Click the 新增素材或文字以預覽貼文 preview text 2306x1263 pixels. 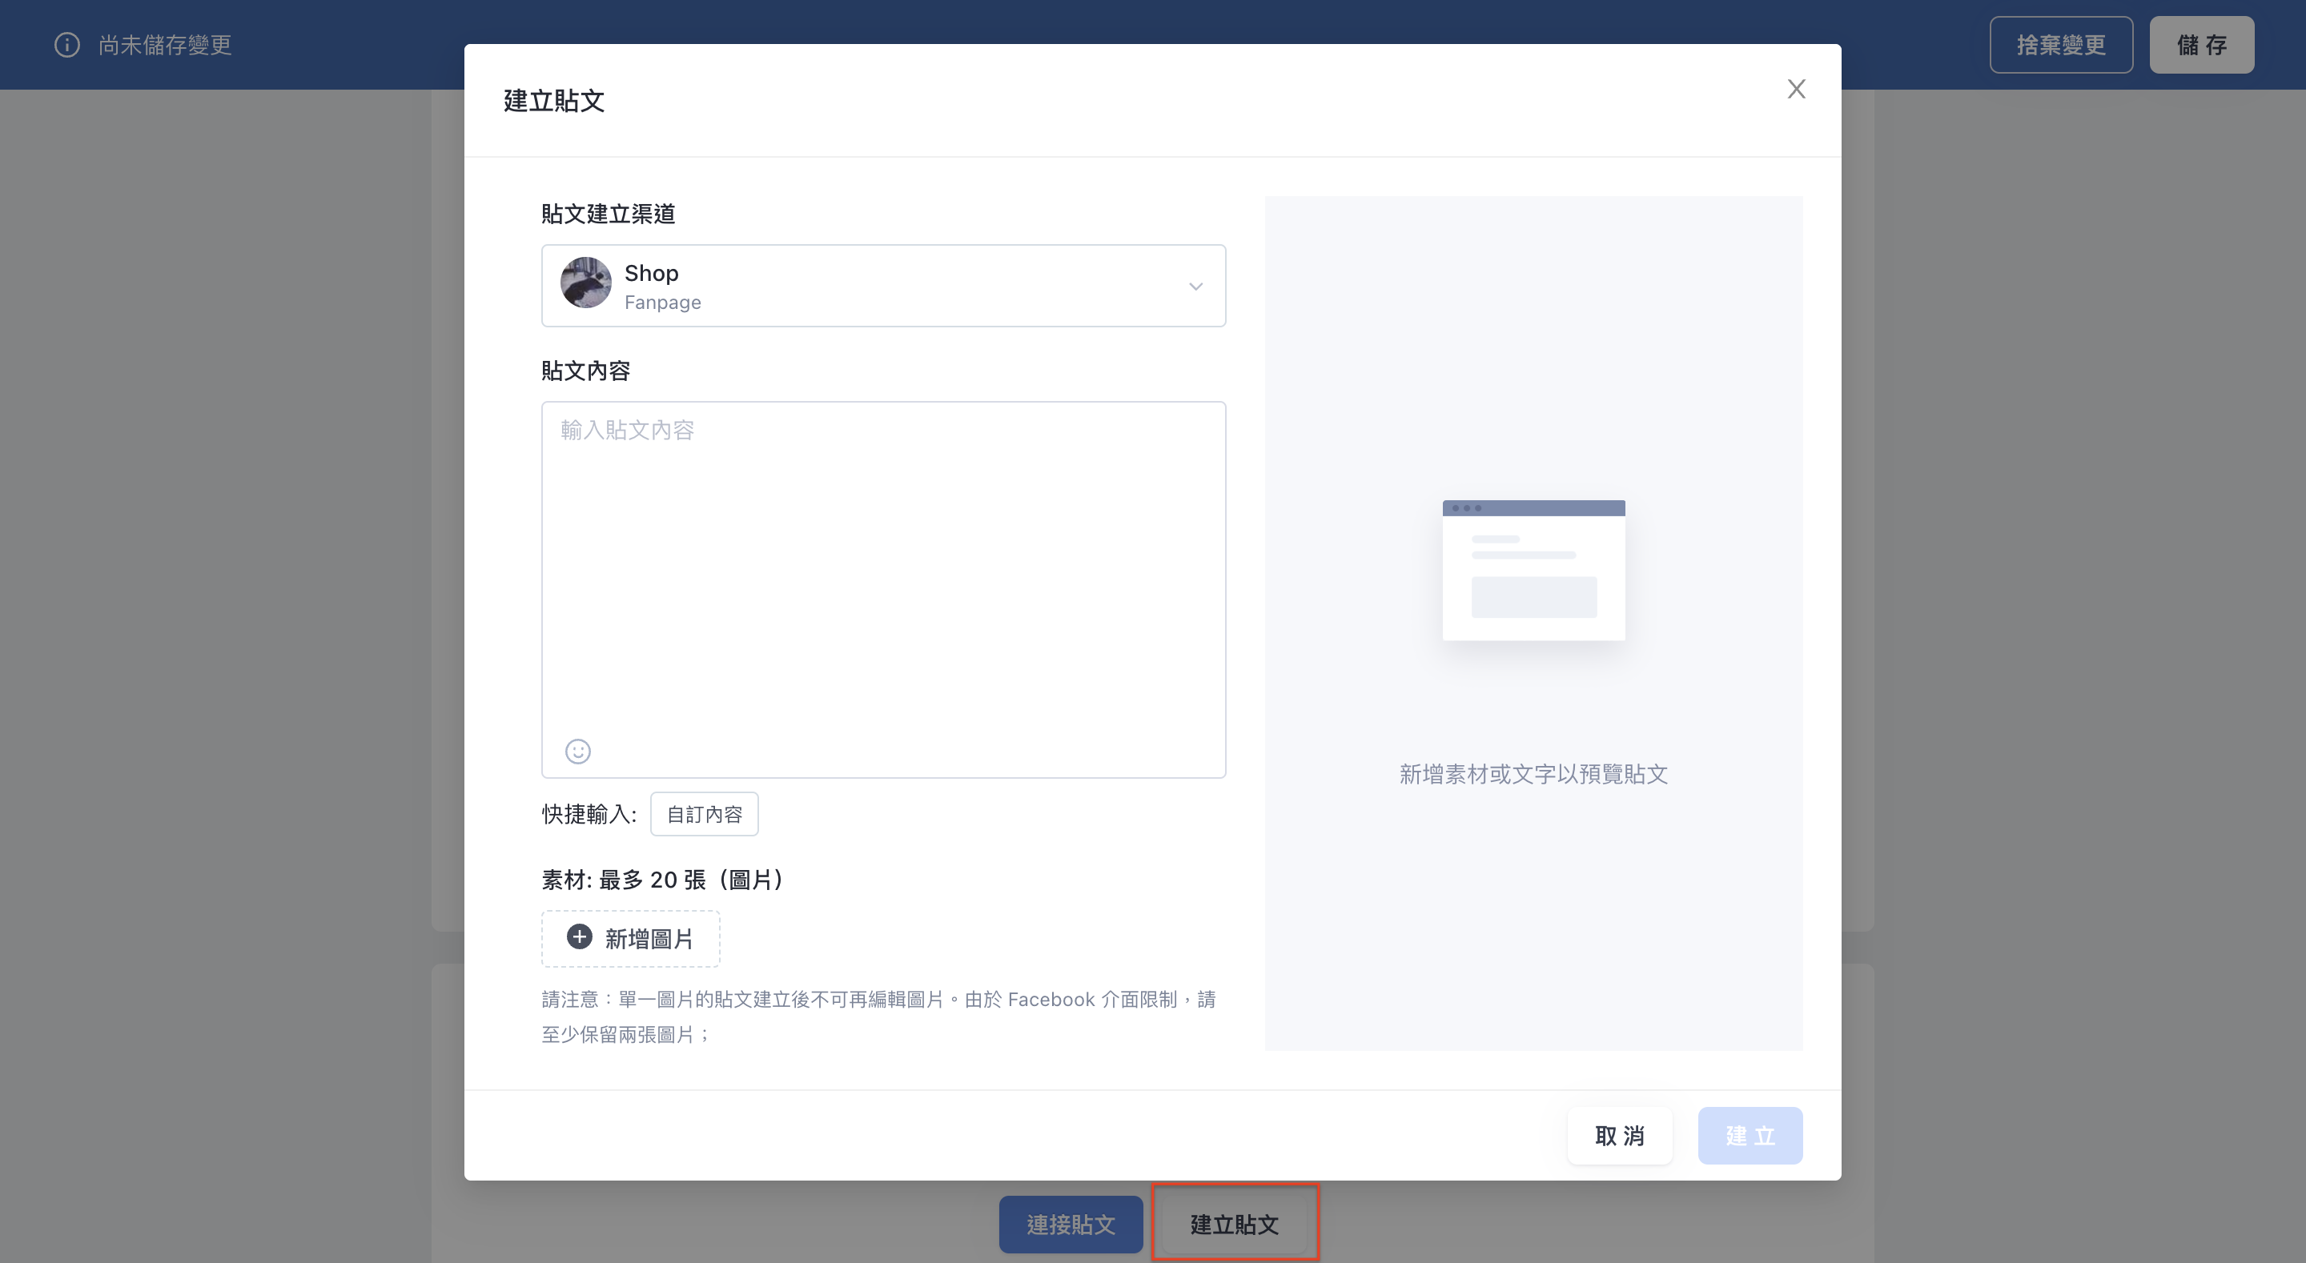point(1533,774)
